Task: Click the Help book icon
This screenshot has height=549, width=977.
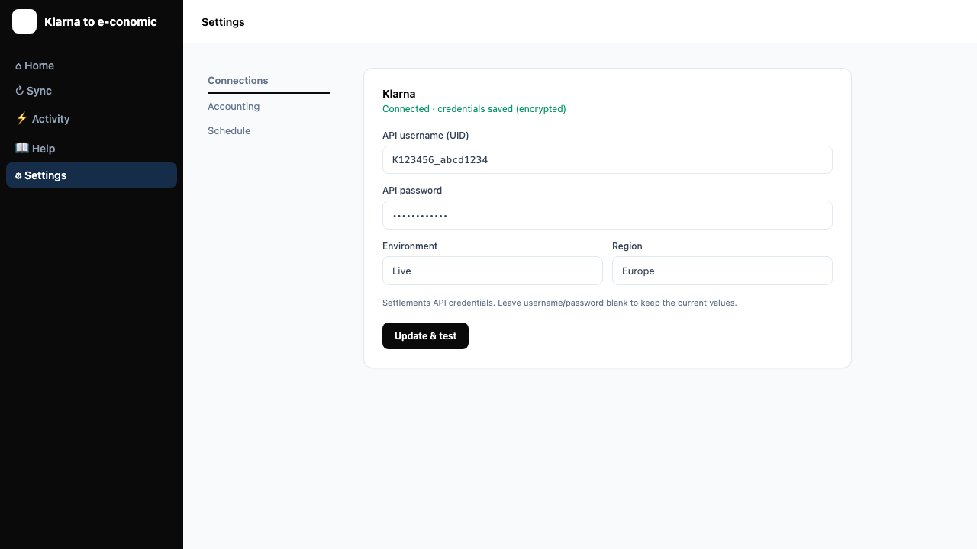Action: coord(22,148)
